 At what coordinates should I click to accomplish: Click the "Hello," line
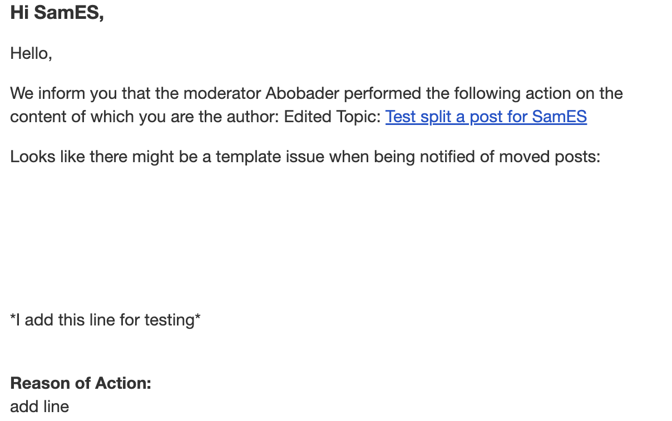pos(31,54)
